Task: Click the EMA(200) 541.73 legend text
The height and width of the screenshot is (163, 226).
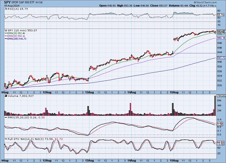Action: point(17,39)
